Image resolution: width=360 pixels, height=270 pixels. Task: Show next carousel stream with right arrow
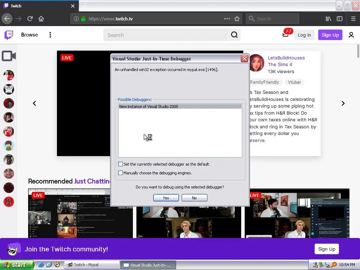pos(343,104)
